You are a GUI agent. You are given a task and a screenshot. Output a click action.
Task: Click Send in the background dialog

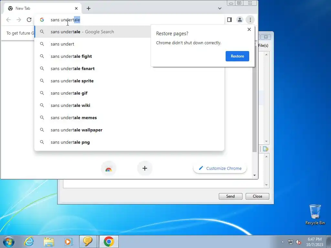tap(230, 196)
